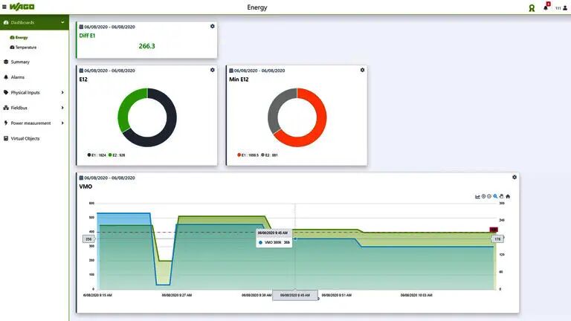Select the hand pan tool on VMO chart
This screenshot has width=571, height=321.
[x=501, y=196]
